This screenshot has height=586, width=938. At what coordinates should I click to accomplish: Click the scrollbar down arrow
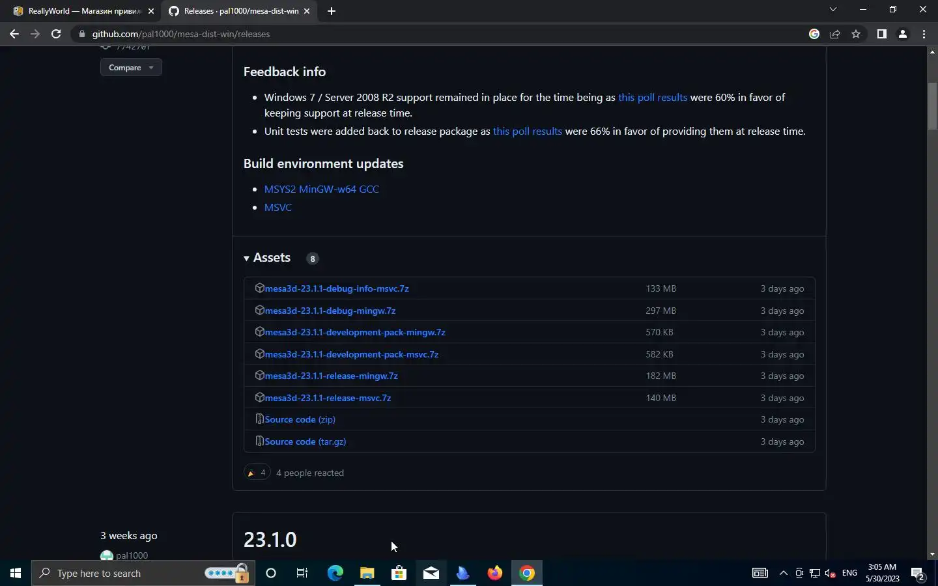(x=932, y=554)
